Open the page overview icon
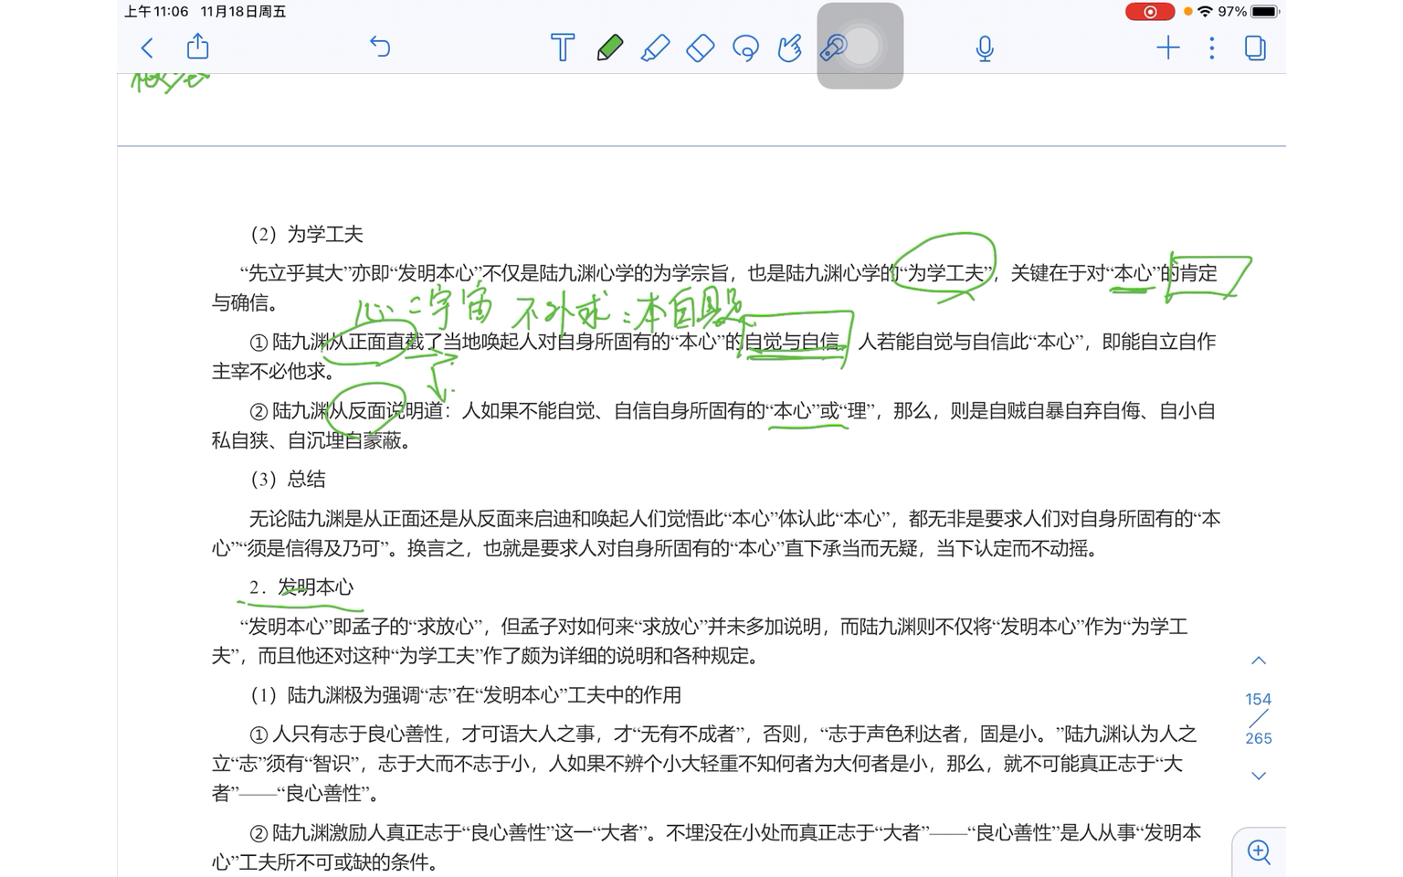This screenshot has width=1403, height=877. pos(1256,48)
